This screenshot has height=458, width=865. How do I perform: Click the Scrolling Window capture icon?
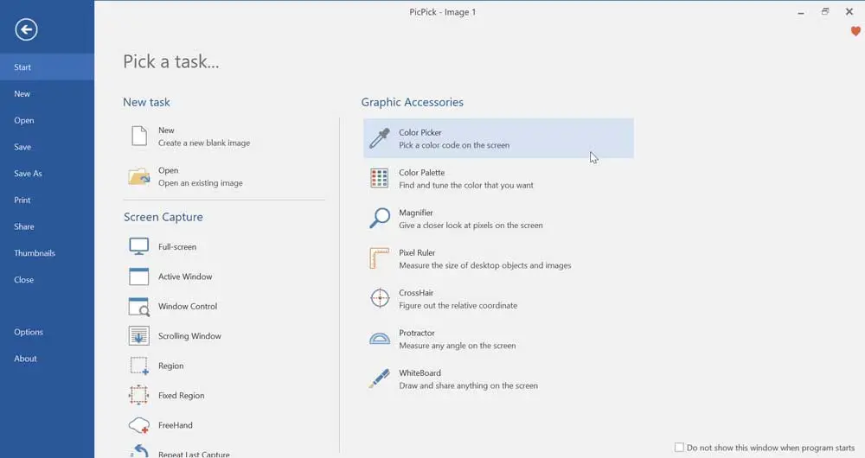(x=139, y=335)
